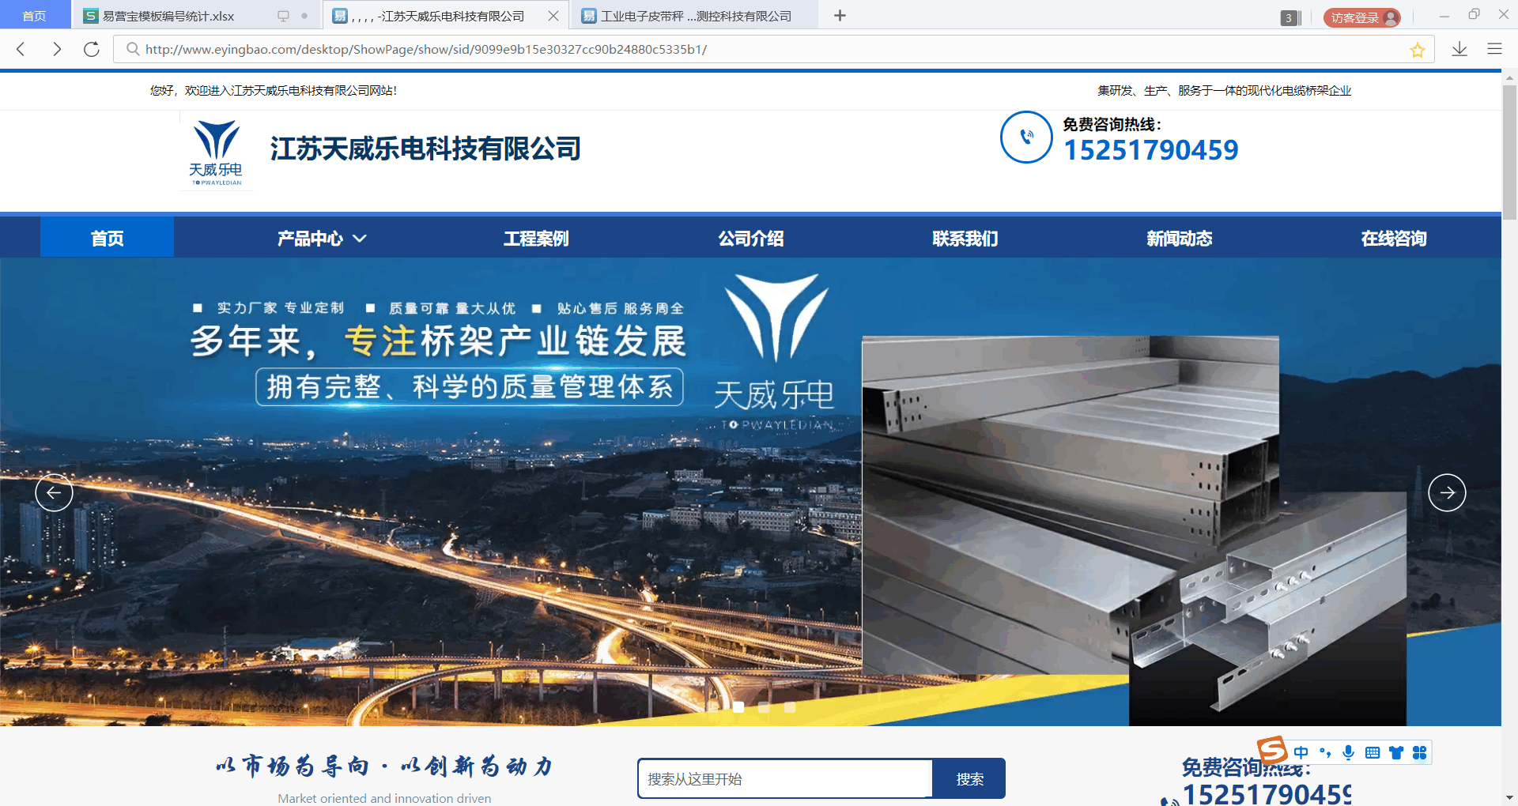
Task: Click the phone hotline circle icon
Action: point(1026,137)
